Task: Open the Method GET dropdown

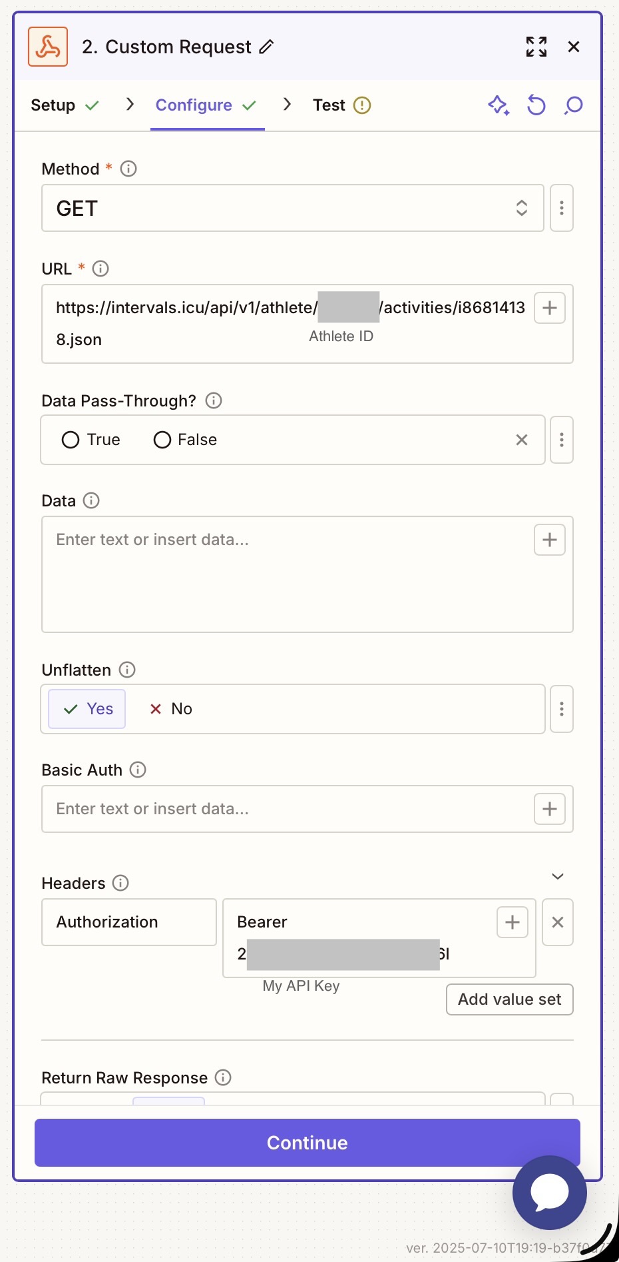Action: (x=293, y=209)
